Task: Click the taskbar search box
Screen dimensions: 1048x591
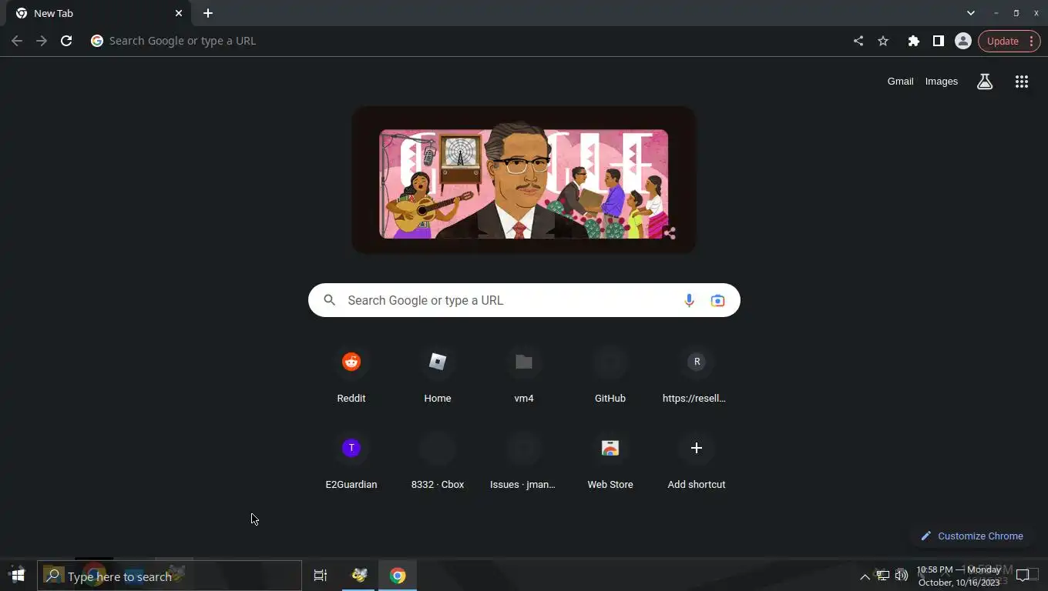Action: pyautogui.click(x=170, y=576)
